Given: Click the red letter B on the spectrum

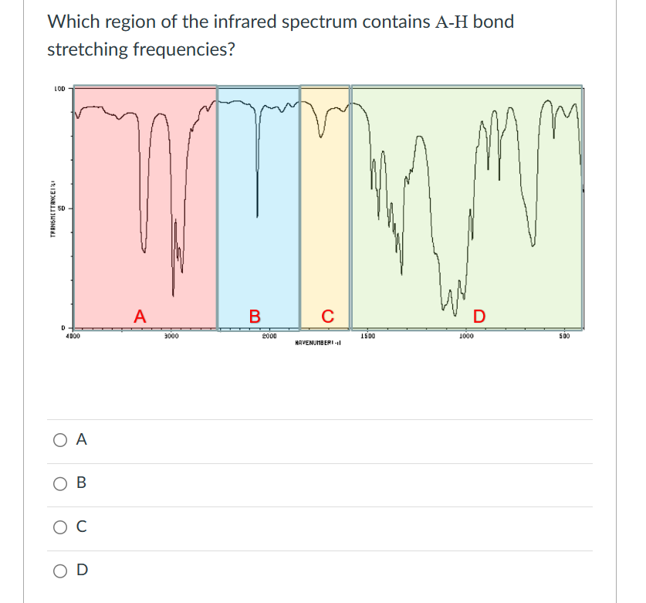Looking at the screenshot, I should (254, 315).
